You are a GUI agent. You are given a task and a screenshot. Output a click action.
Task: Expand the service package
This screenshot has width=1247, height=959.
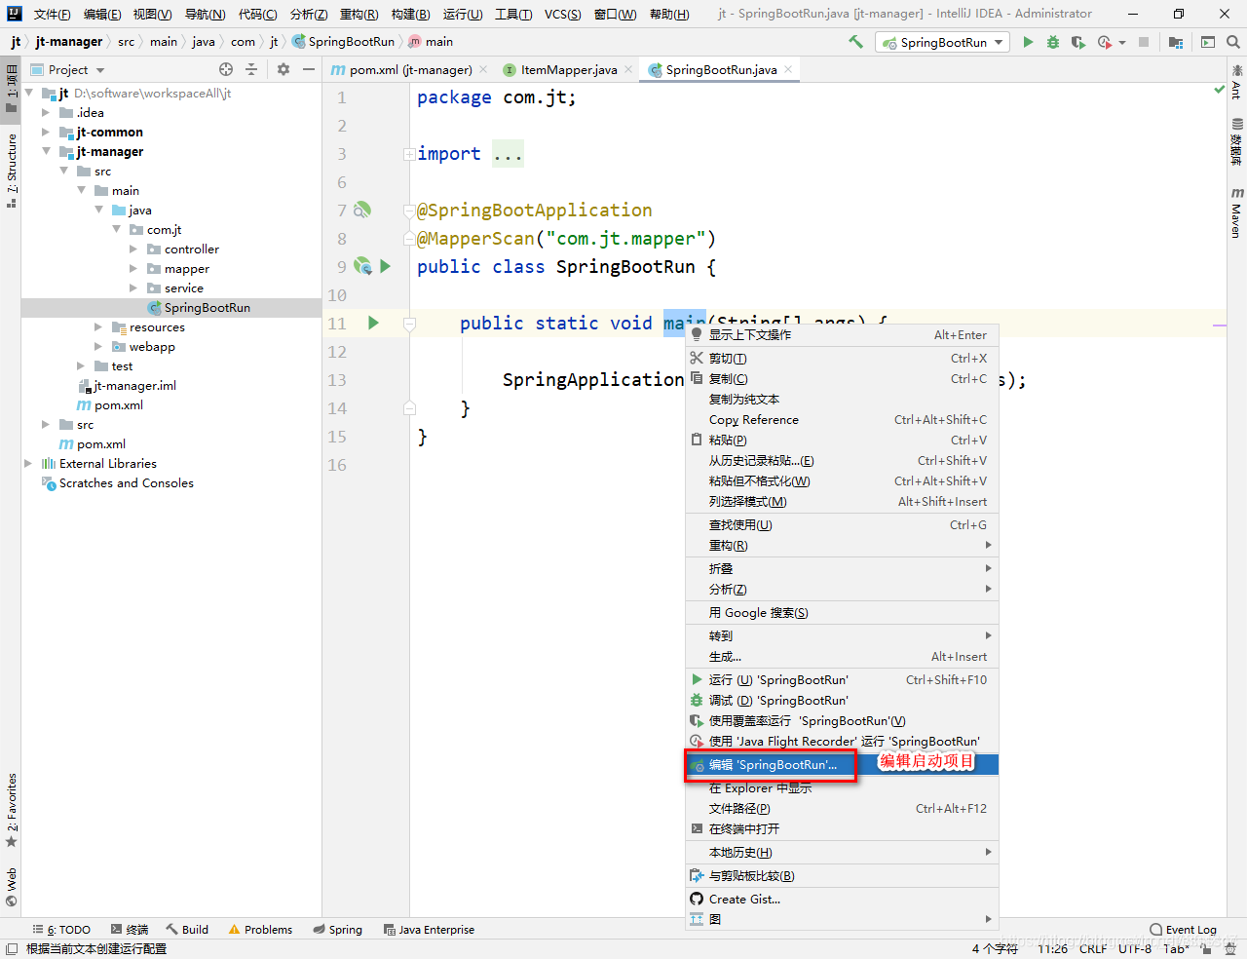click(x=133, y=288)
